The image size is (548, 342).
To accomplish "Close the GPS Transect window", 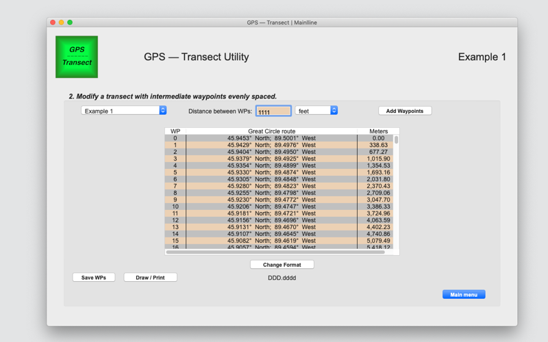I will pyautogui.click(x=53, y=23).
